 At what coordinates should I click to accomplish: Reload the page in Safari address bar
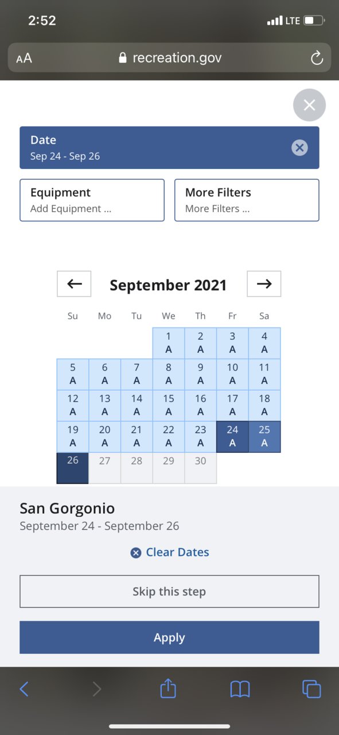click(317, 57)
